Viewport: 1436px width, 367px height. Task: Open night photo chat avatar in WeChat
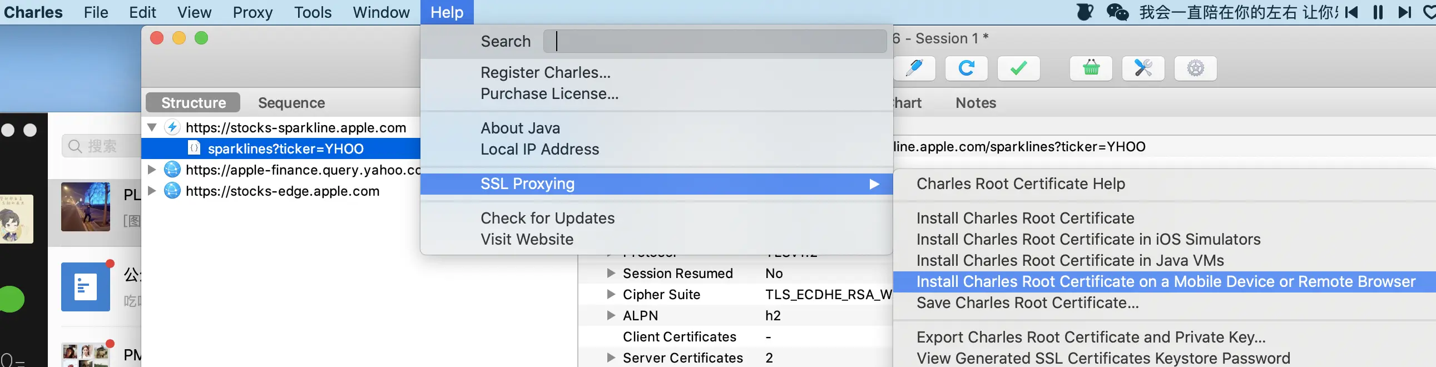(85, 206)
